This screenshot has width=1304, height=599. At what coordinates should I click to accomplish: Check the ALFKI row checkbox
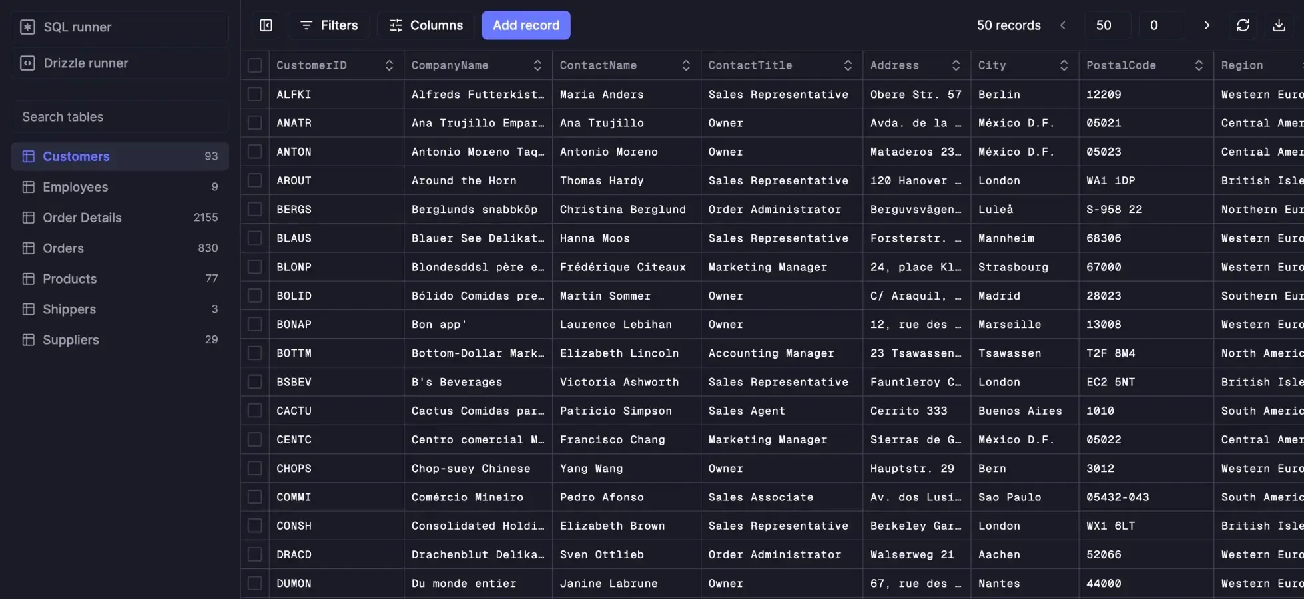point(254,94)
